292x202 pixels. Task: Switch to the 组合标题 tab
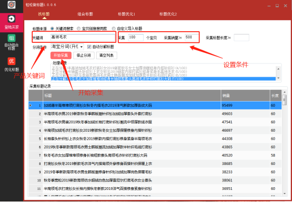click(x=85, y=14)
